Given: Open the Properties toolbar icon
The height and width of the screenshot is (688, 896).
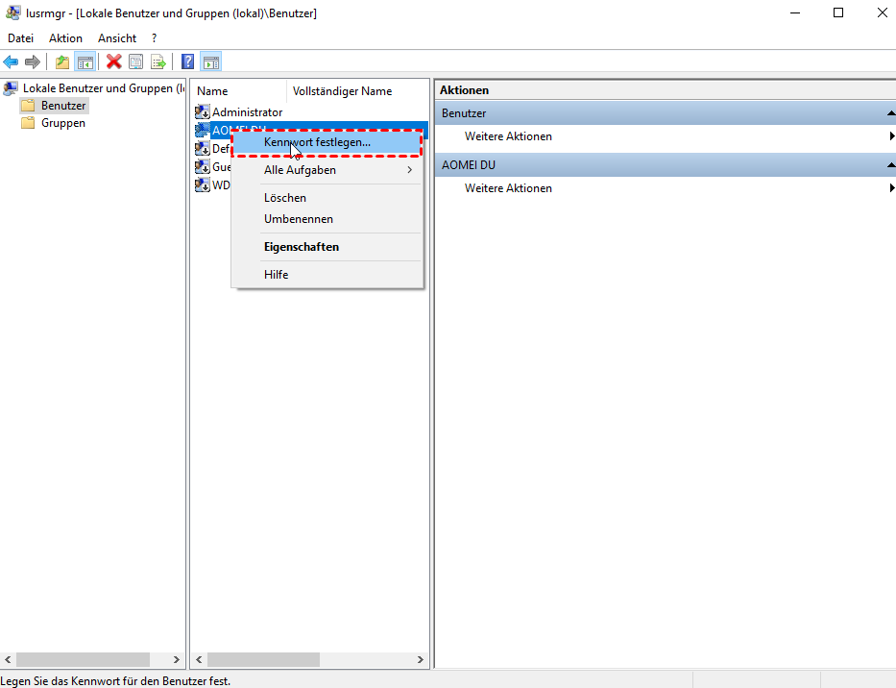Looking at the screenshot, I should point(136,61).
